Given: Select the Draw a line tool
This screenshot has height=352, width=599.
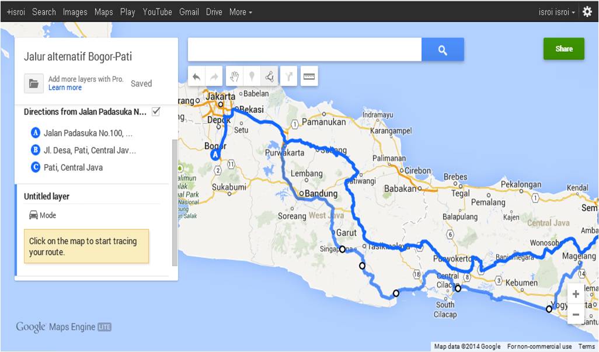Looking at the screenshot, I should (269, 76).
